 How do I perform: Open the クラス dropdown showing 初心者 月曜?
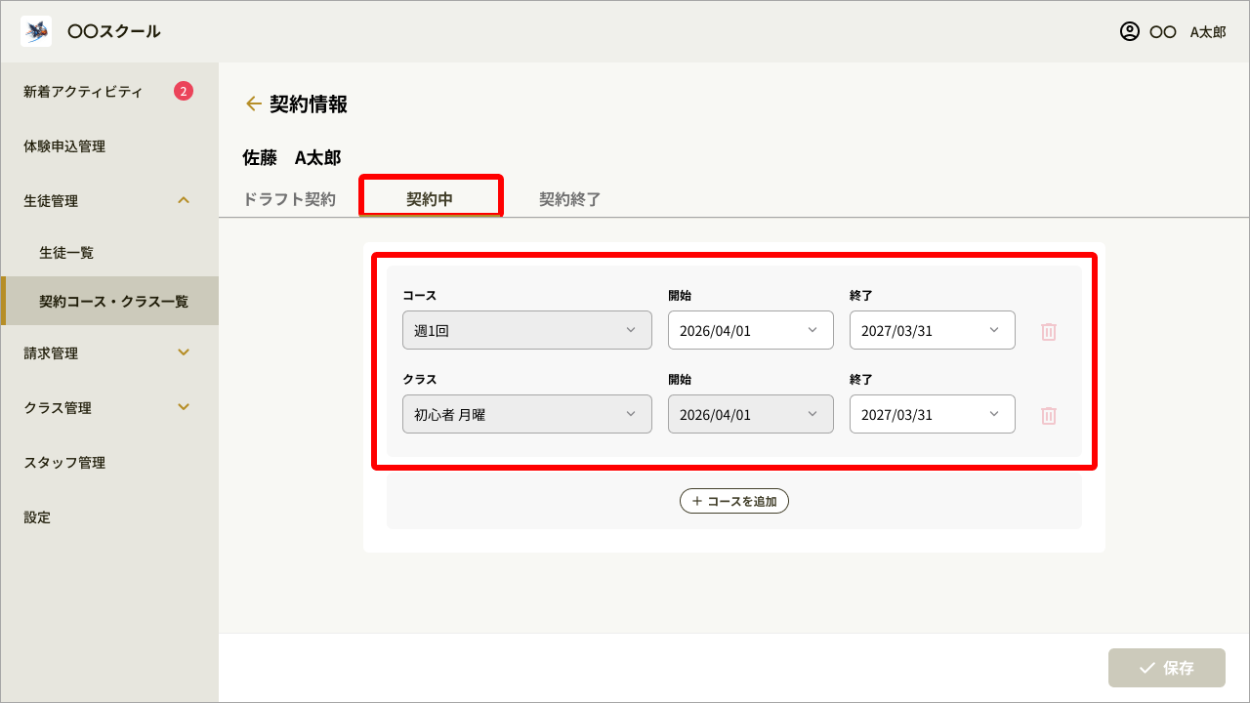tap(526, 414)
